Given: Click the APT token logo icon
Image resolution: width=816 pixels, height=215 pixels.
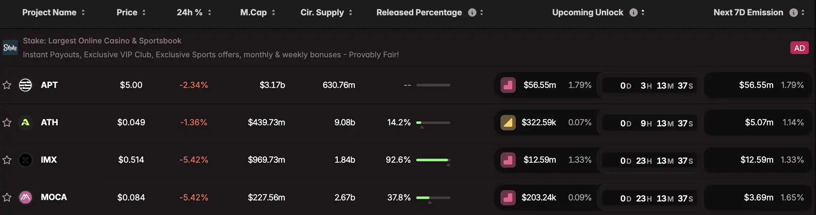Looking at the screenshot, I should pos(25,85).
